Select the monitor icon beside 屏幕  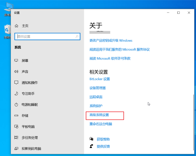[x=16, y=61]
